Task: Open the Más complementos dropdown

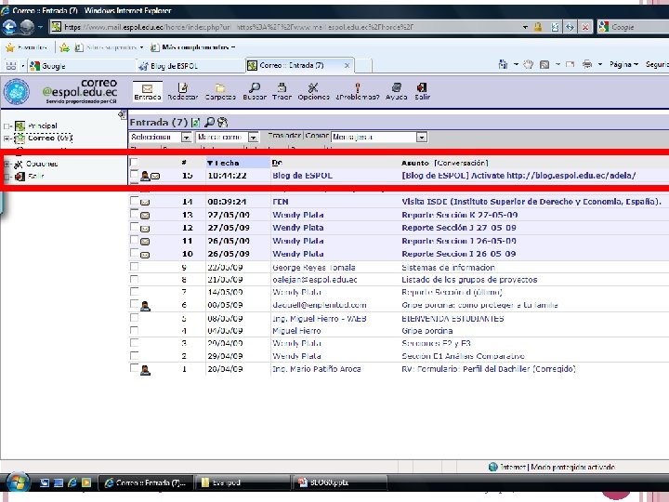Action: [x=193, y=47]
